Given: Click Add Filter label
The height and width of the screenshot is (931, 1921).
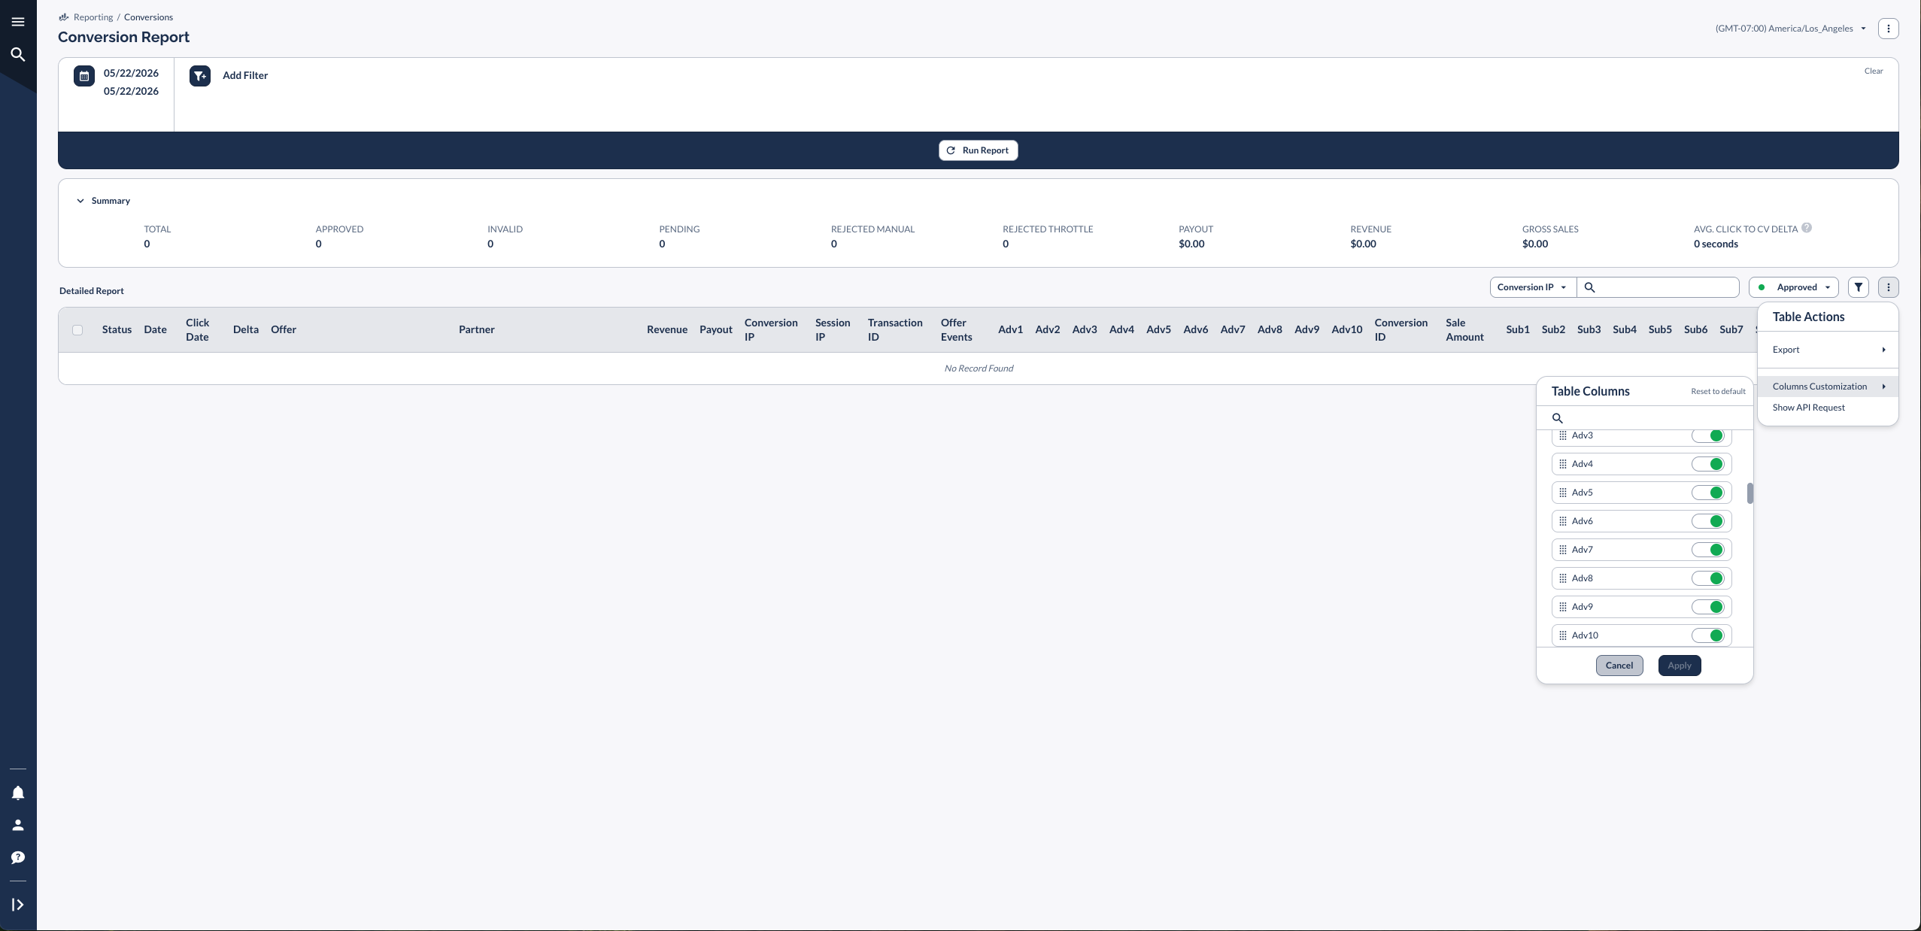Looking at the screenshot, I should point(245,75).
